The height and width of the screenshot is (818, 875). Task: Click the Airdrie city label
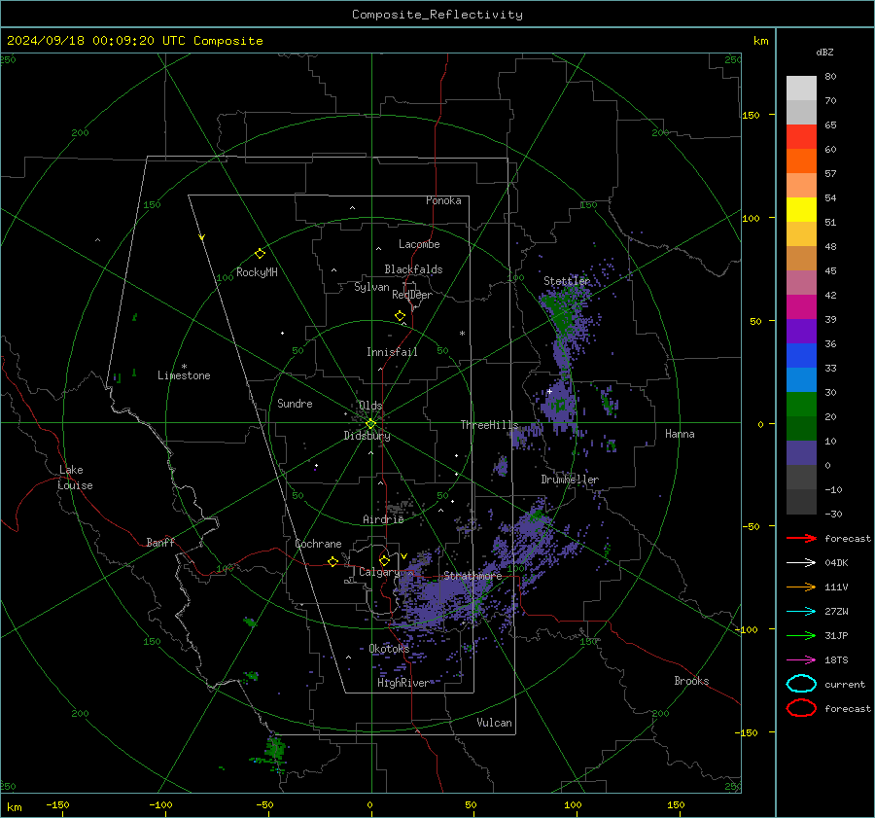point(383,519)
